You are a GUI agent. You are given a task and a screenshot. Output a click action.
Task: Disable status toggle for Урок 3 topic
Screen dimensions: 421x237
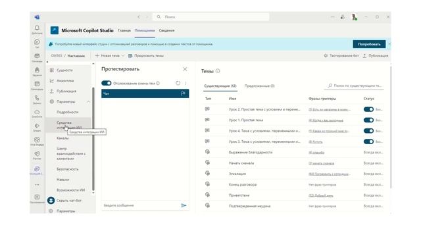(x=368, y=142)
